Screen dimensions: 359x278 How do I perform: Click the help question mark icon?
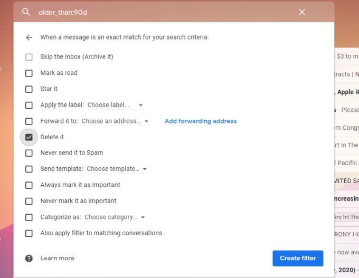pos(29,258)
